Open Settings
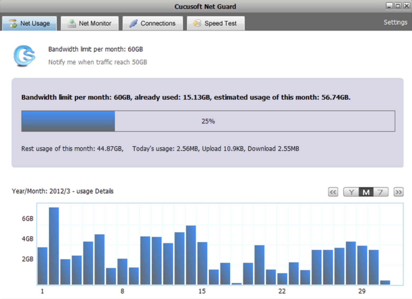 coord(395,22)
